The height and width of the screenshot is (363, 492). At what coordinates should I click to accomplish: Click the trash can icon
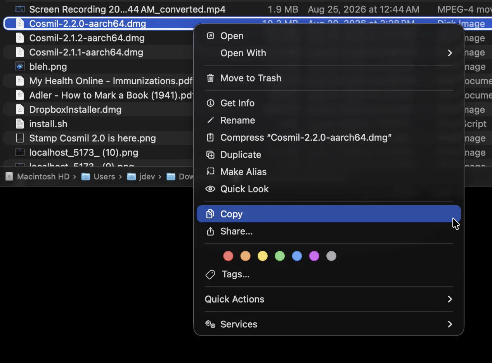[x=210, y=78]
